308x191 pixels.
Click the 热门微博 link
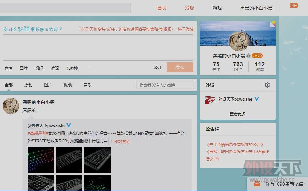(186, 29)
